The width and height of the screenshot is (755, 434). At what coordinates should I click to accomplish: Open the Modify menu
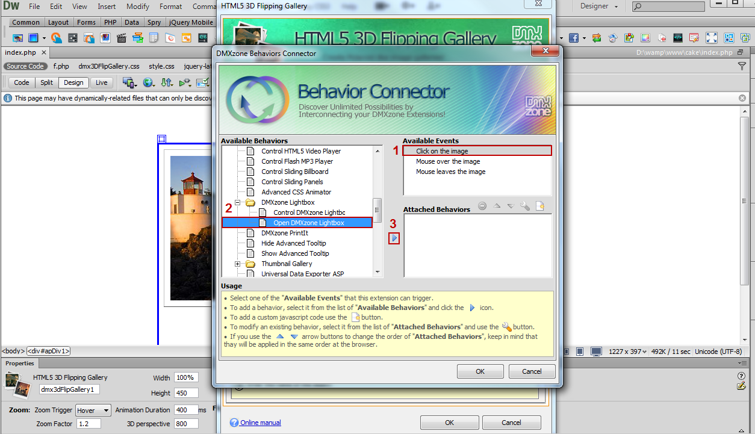coord(138,7)
